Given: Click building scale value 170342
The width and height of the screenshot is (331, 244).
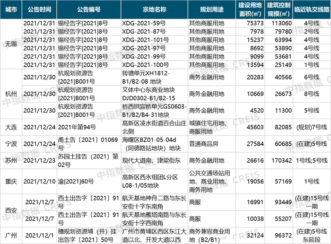Looking at the screenshot, I should 282,161.
